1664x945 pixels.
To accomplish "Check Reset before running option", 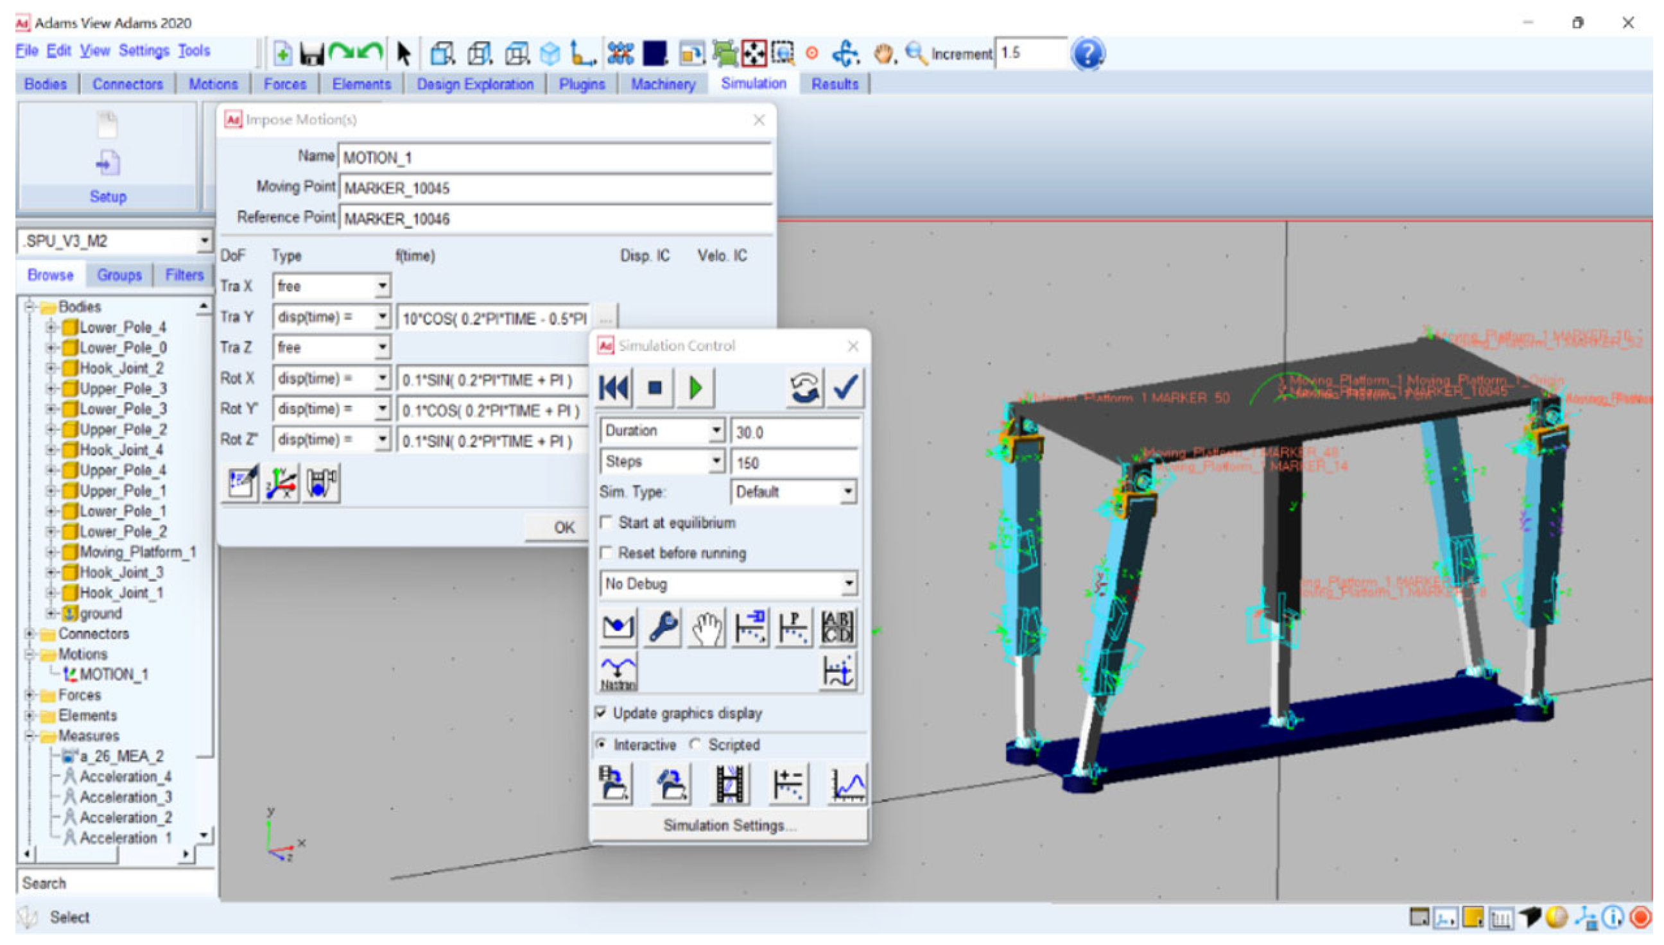I will [606, 553].
